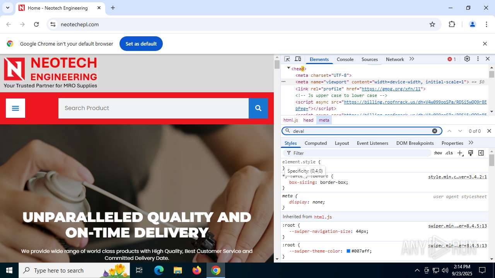Reload the current page

36,24
